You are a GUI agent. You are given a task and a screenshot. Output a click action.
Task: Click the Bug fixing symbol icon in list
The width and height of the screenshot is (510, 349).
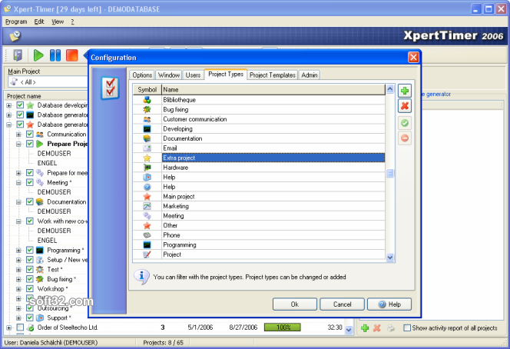(147, 109)
